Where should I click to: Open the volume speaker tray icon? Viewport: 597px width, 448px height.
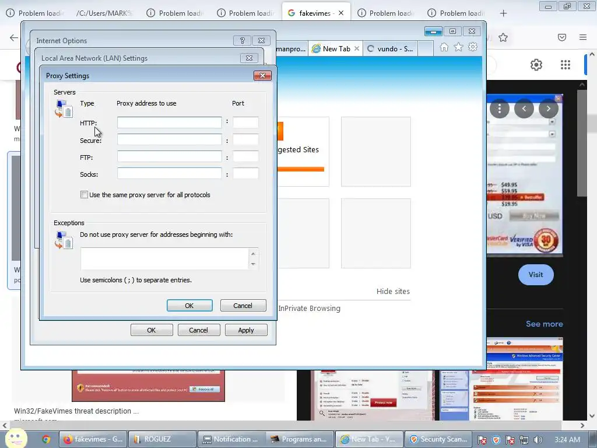click(538, 440)
